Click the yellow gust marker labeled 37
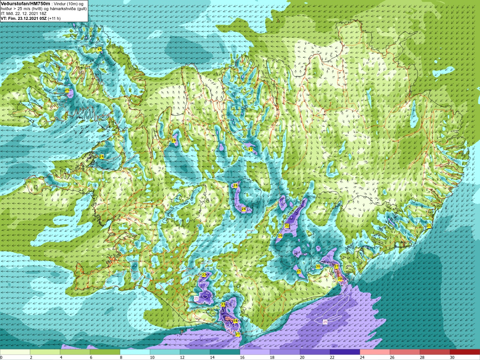Image resolution: width=480 pixels, height=360 pixels. (336, 267)
